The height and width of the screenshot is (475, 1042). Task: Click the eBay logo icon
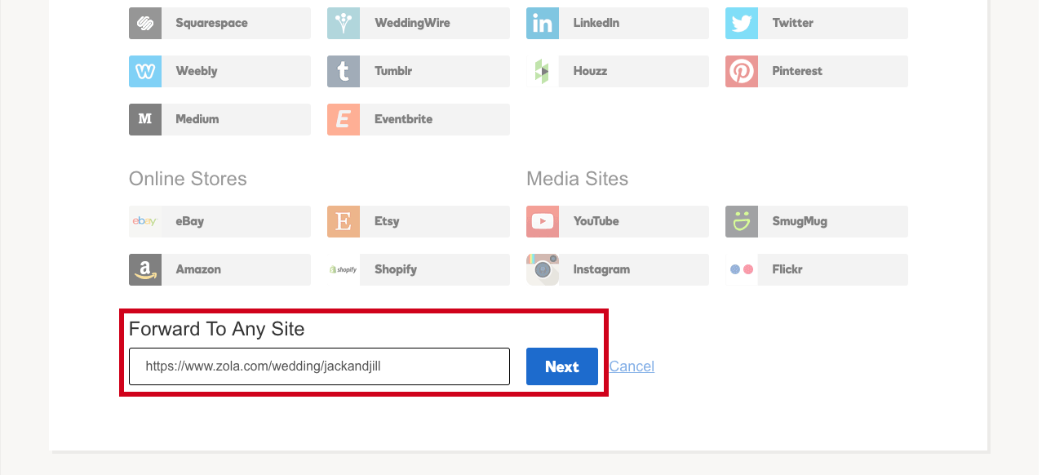(x=144, y=221)
